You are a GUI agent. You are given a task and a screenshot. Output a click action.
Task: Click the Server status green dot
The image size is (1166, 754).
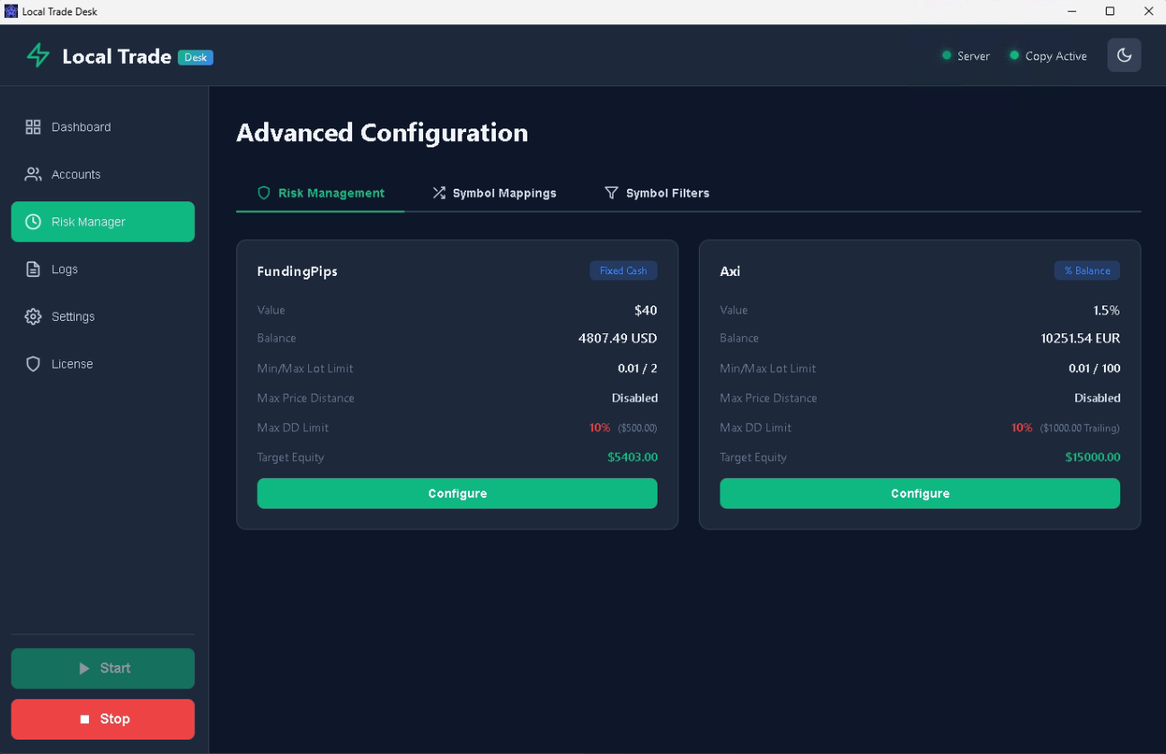[946, 56]
